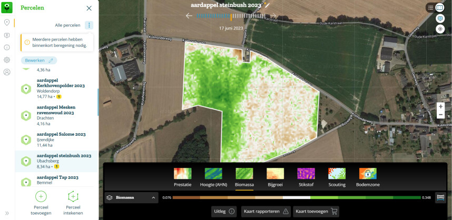The width and height of the screenshot is (452, 220).
Task: Click the info circle sidebar icon
Action: pyautogui.click(x=7, y=47)
